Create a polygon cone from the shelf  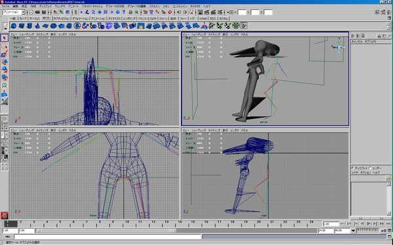pyautogui.click(x=37, y=25)
